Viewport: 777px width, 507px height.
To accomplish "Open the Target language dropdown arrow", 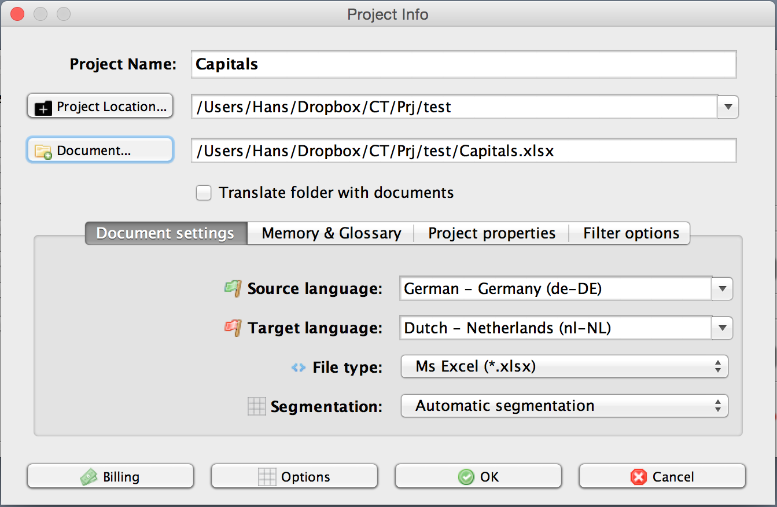I will pos(722,328).
